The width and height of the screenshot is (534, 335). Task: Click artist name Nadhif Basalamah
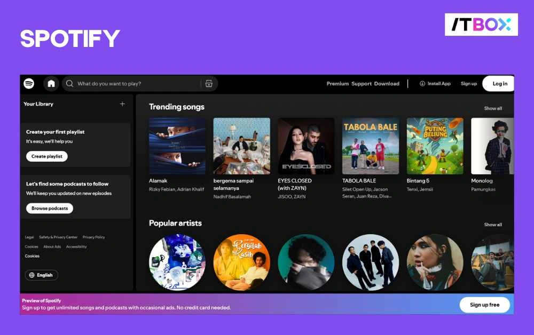tap(232, 197)
